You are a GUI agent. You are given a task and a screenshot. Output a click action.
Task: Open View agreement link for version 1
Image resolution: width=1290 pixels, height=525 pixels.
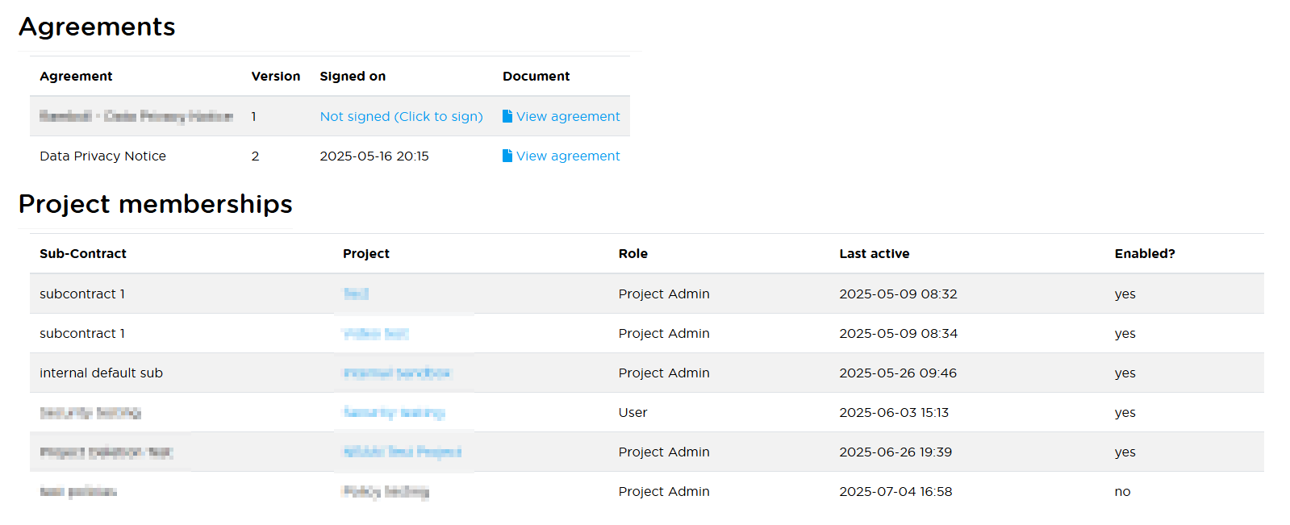pos(568,116)
